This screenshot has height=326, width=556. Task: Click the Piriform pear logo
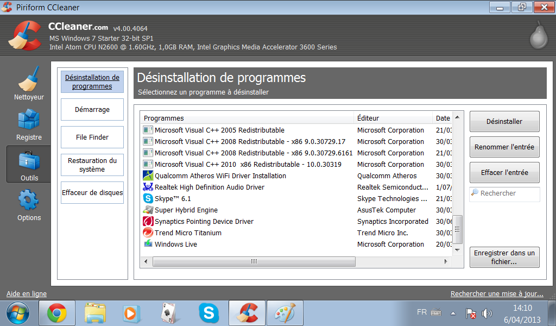[538, 35]
